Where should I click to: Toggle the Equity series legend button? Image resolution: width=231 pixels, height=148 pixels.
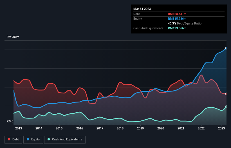coord(33,140)
